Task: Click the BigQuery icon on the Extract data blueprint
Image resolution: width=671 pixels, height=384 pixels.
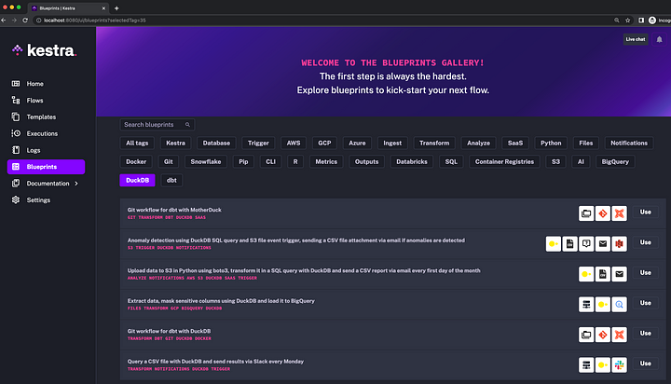Action: [x=620, y=303]
